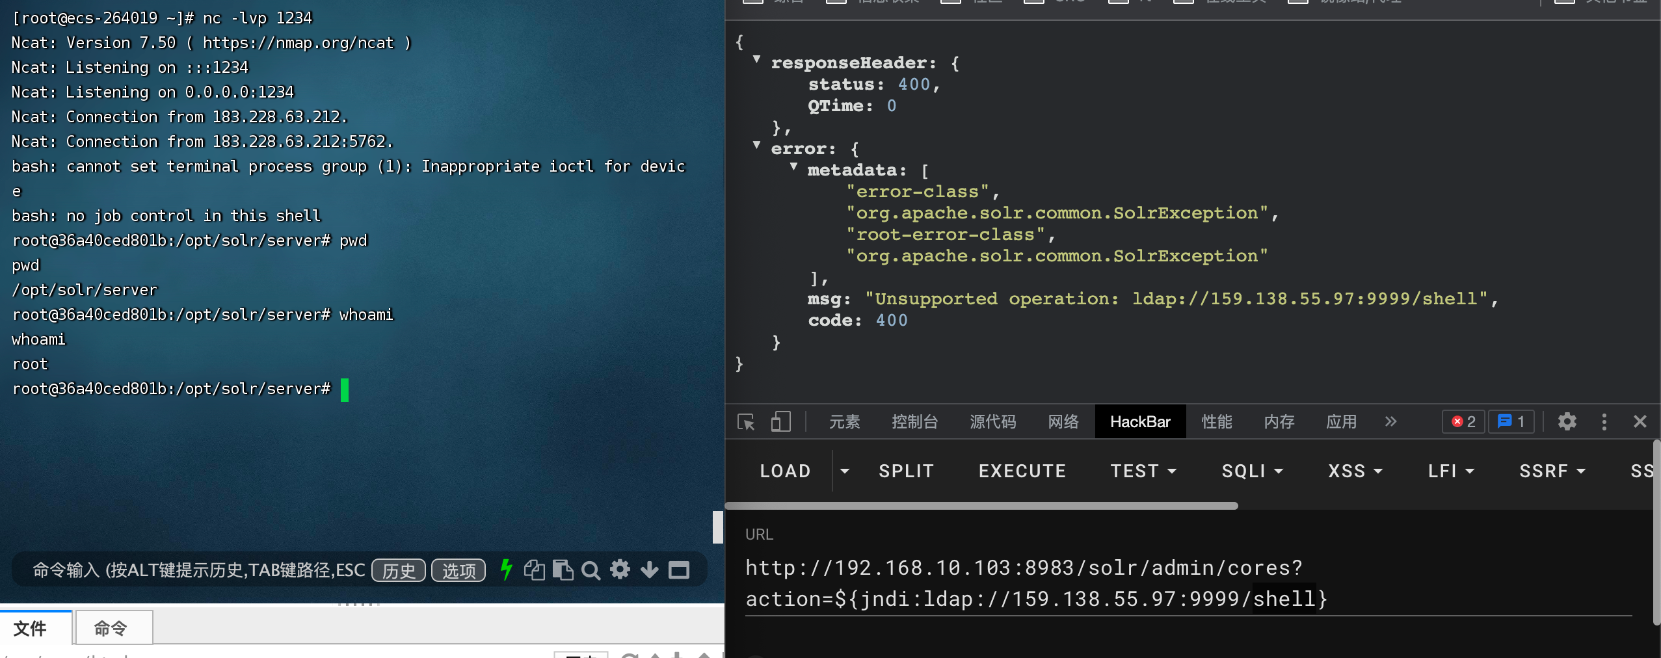Switch to the 命令 tab at bottom left

(x=113, y=627)
